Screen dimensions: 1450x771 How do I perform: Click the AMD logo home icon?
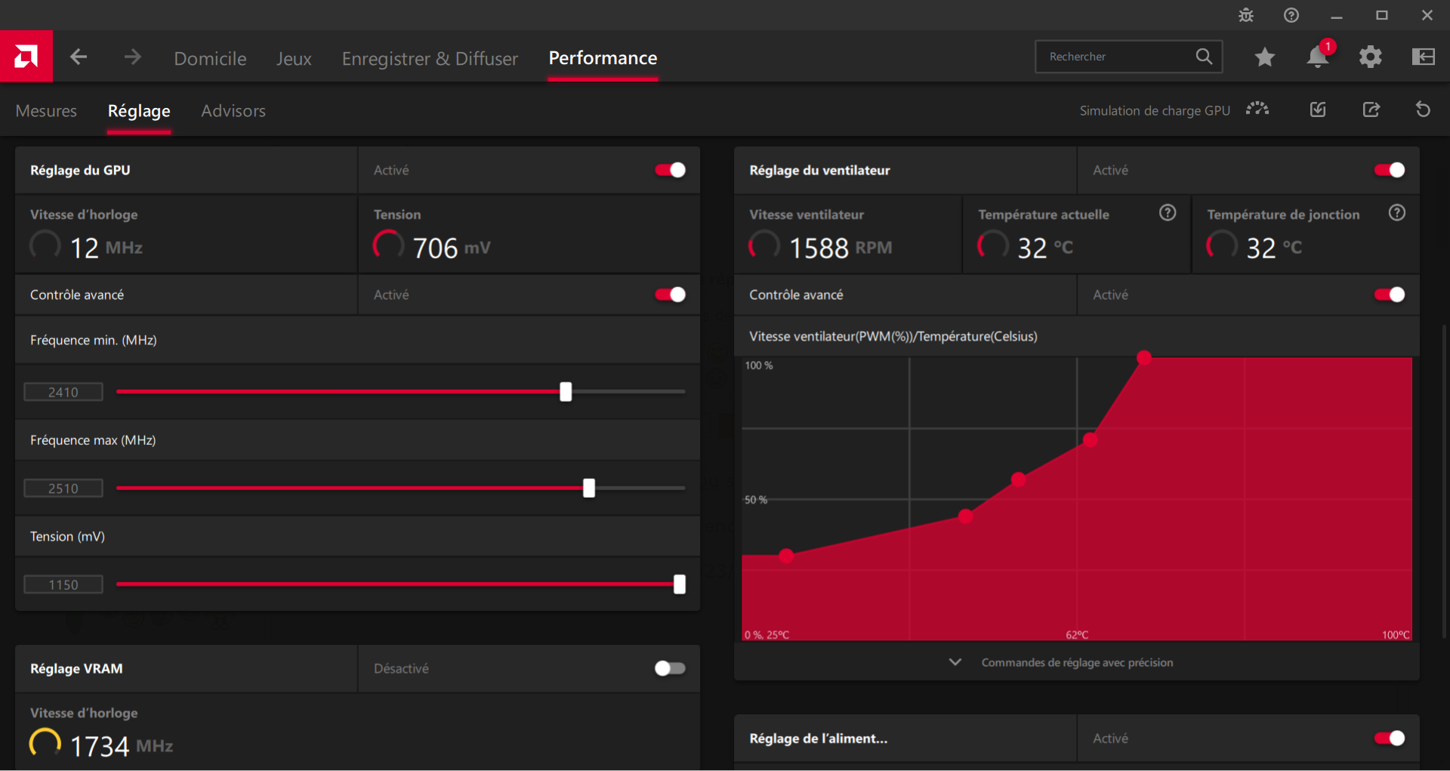coord(26,56)
